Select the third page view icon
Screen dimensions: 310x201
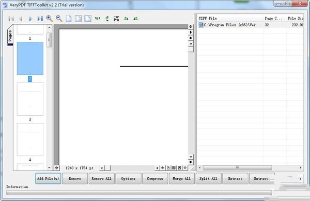[x=88, y=19]
